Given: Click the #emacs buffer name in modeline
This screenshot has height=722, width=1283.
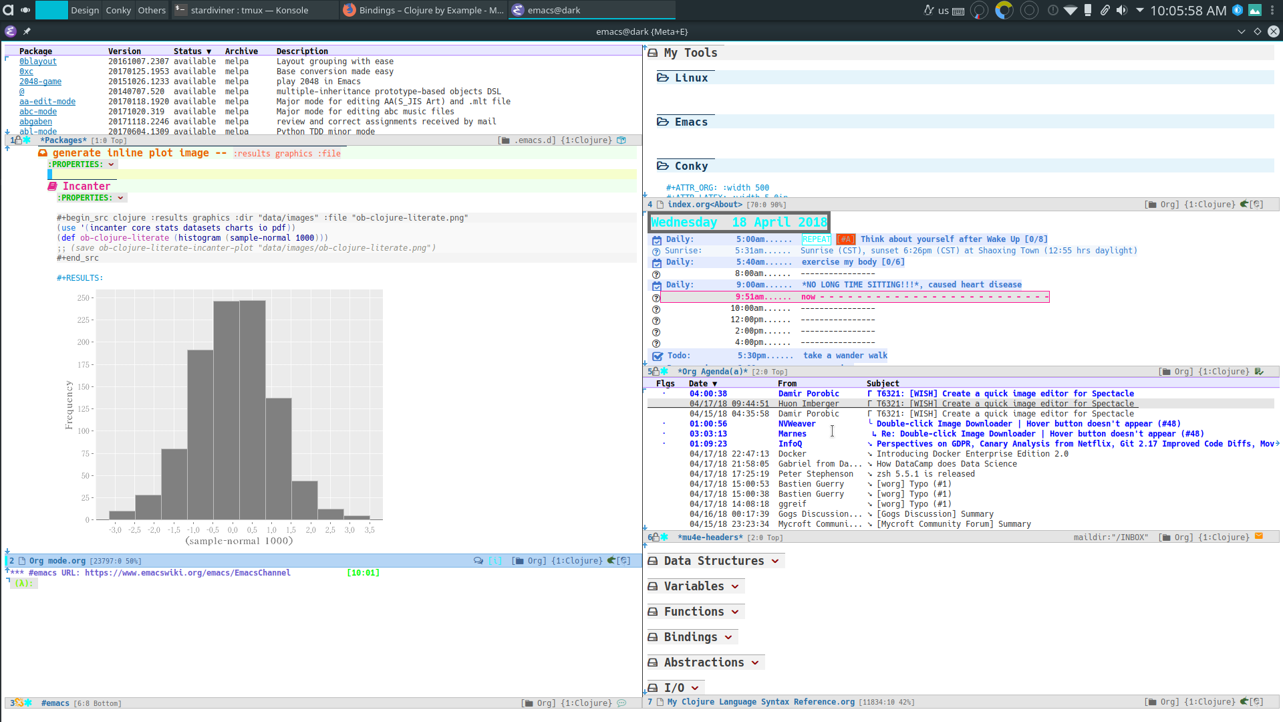Looking at the screenshot, I should (x=55, y=703).
